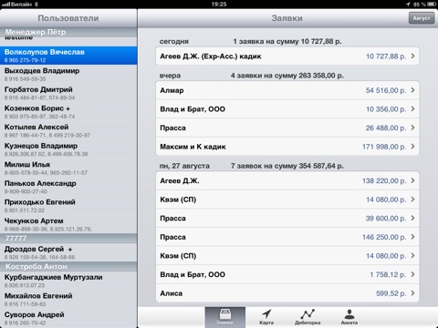Open chevron on Прасса 146 250,00 row

point(412,237)
